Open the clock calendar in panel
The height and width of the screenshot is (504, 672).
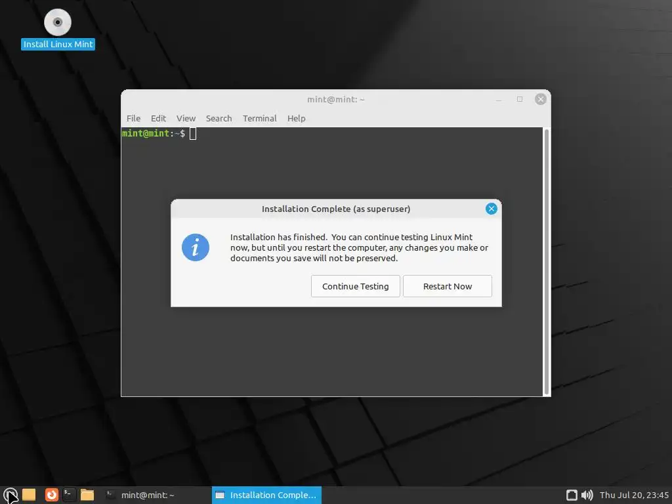coord(634,495)
